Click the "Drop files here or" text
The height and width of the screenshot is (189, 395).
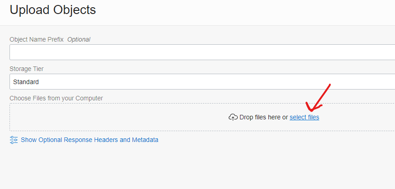coord(263,117)
